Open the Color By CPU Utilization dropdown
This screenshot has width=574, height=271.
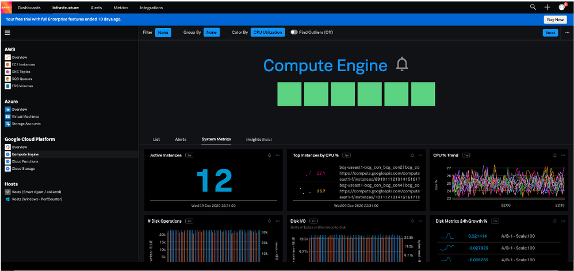267,32
